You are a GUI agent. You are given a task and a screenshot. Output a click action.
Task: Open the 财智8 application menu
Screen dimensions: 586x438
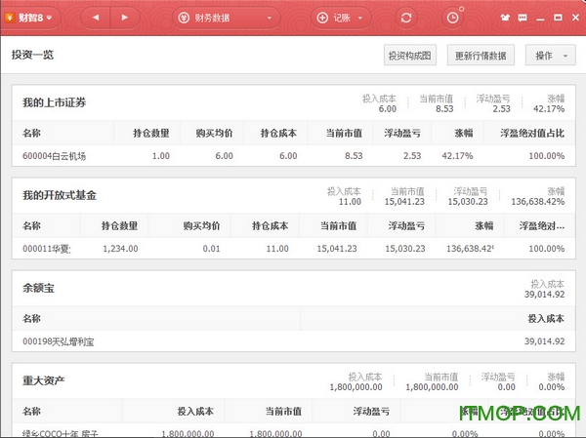pyautogui.click(x=30, y=18)
